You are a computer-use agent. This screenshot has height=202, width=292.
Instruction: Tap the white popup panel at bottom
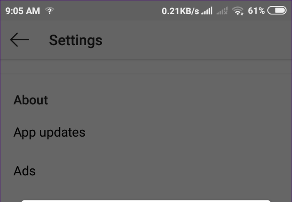[x=146, y=201]
